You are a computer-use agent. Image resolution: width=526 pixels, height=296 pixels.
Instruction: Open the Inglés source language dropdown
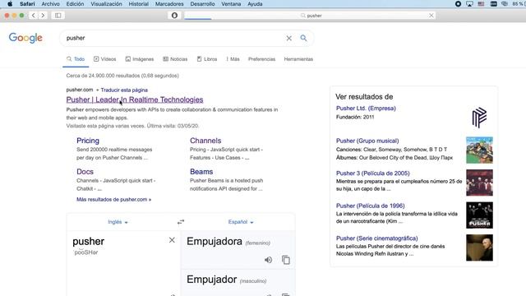click(x=118, y=222)
